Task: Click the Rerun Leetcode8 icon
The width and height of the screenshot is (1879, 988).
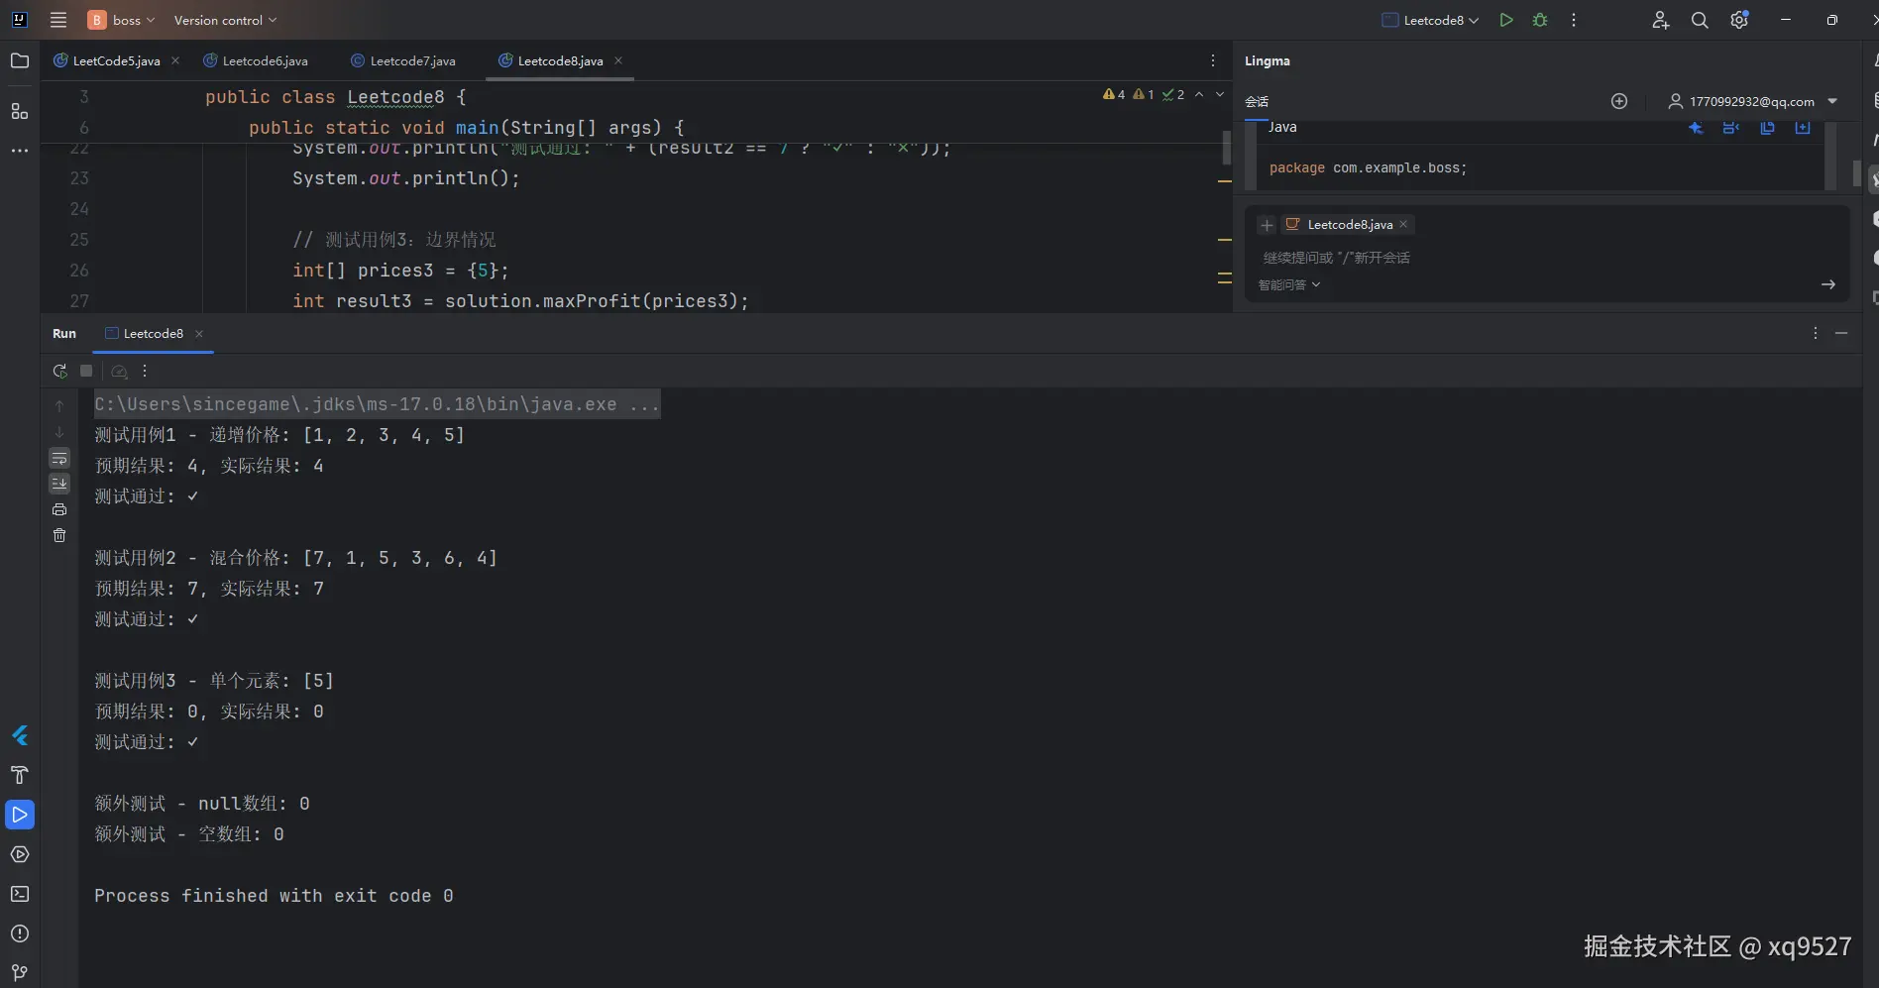Action: pyautogui.click(x=59, y=371)
